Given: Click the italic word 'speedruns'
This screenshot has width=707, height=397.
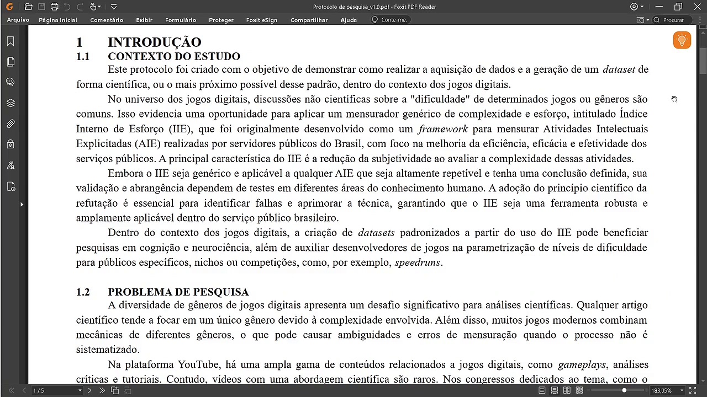Looking at the screenshot, I should [x=418, y=262].
